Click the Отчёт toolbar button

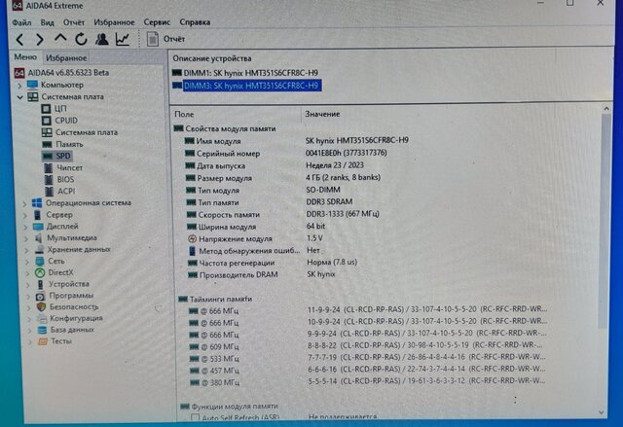pyautogui.click(x=165, y=40)
